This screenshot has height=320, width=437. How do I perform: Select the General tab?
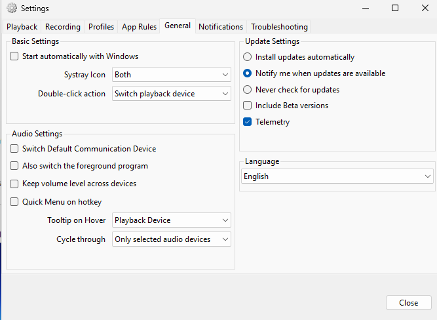178,26
